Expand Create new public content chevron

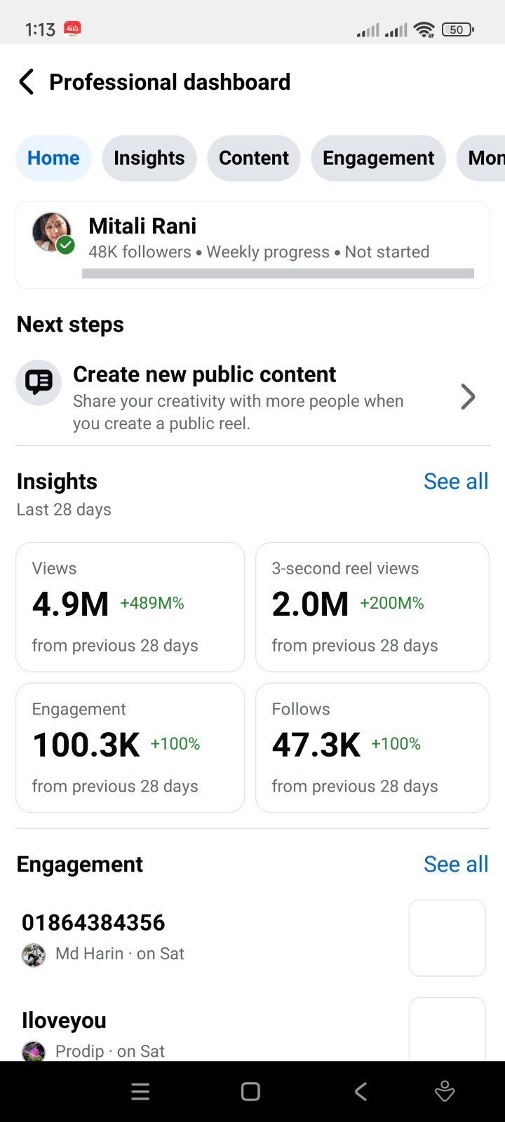pyautogui.click(x=468, y=397)
